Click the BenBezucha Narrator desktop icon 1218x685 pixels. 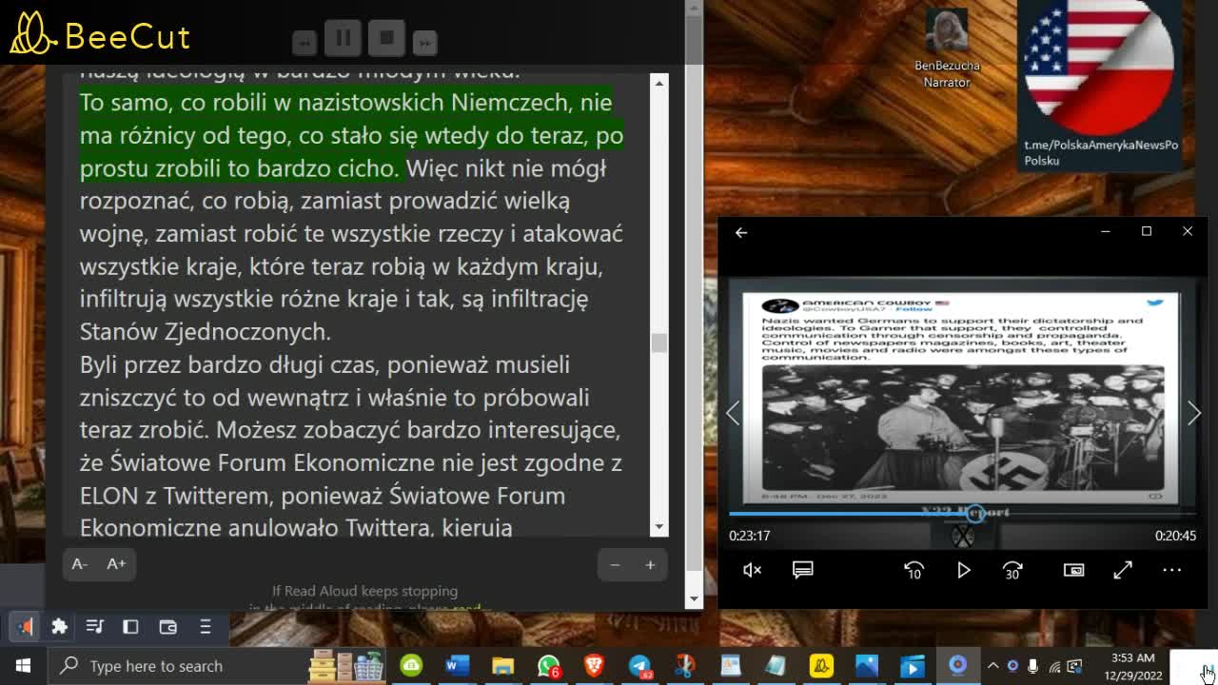pos(947,49)
